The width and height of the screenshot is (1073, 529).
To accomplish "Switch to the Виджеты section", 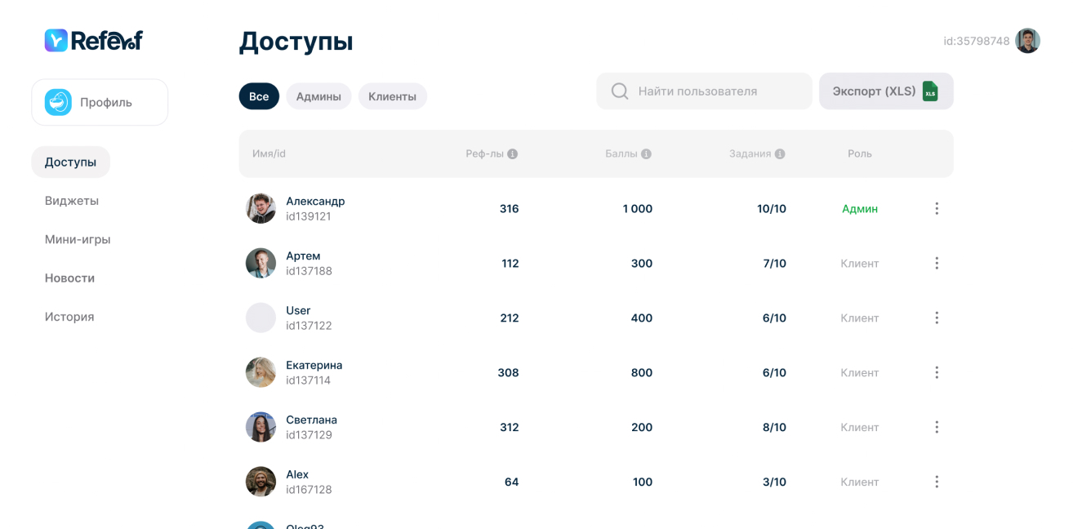I will click(x=71, y=200).
